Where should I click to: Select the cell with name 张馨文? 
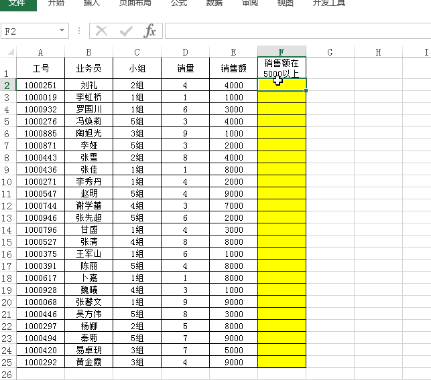click(x=88, y=302)
